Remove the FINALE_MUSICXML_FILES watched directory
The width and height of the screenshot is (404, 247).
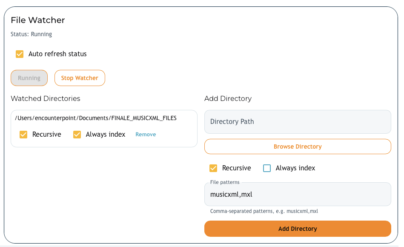pos(146,135)
